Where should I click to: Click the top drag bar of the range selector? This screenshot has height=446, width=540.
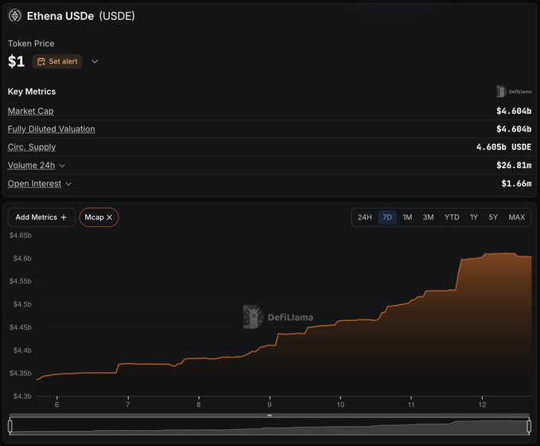pos(270,415)
